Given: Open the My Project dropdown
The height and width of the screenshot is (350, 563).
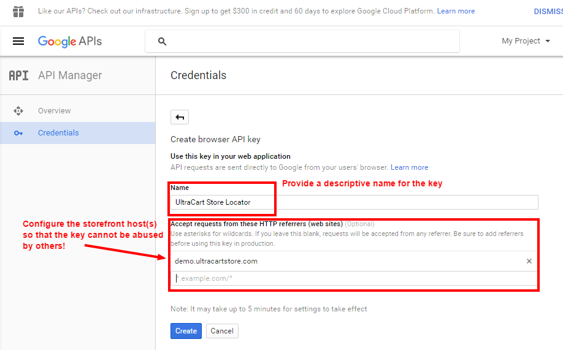Looking at the screenshot, I should click(526, 41).
